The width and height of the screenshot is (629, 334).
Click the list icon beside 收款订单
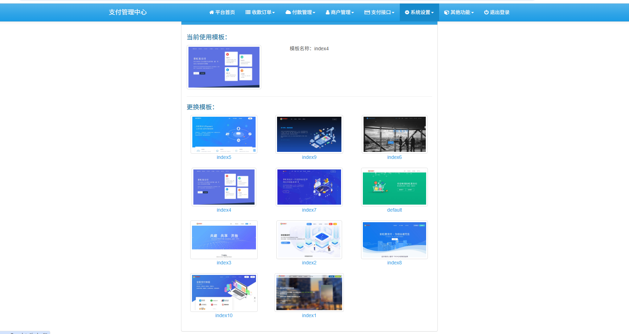248,12
